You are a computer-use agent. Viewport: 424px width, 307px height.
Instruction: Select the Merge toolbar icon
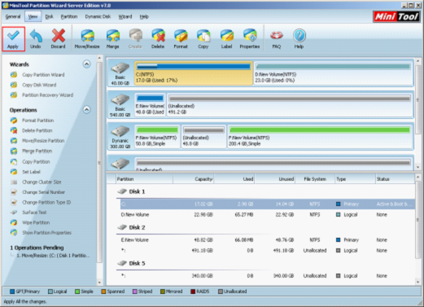pos(112,39)
